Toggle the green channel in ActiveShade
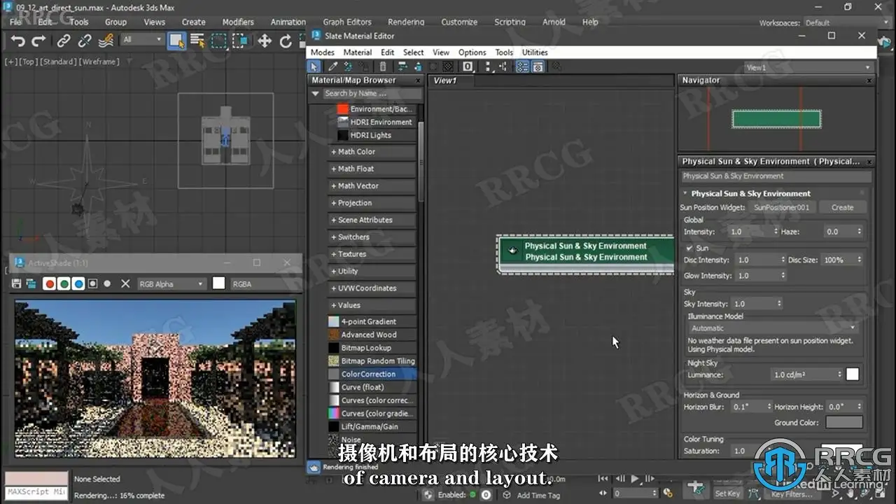896x504 pixels. coord(64,283)
